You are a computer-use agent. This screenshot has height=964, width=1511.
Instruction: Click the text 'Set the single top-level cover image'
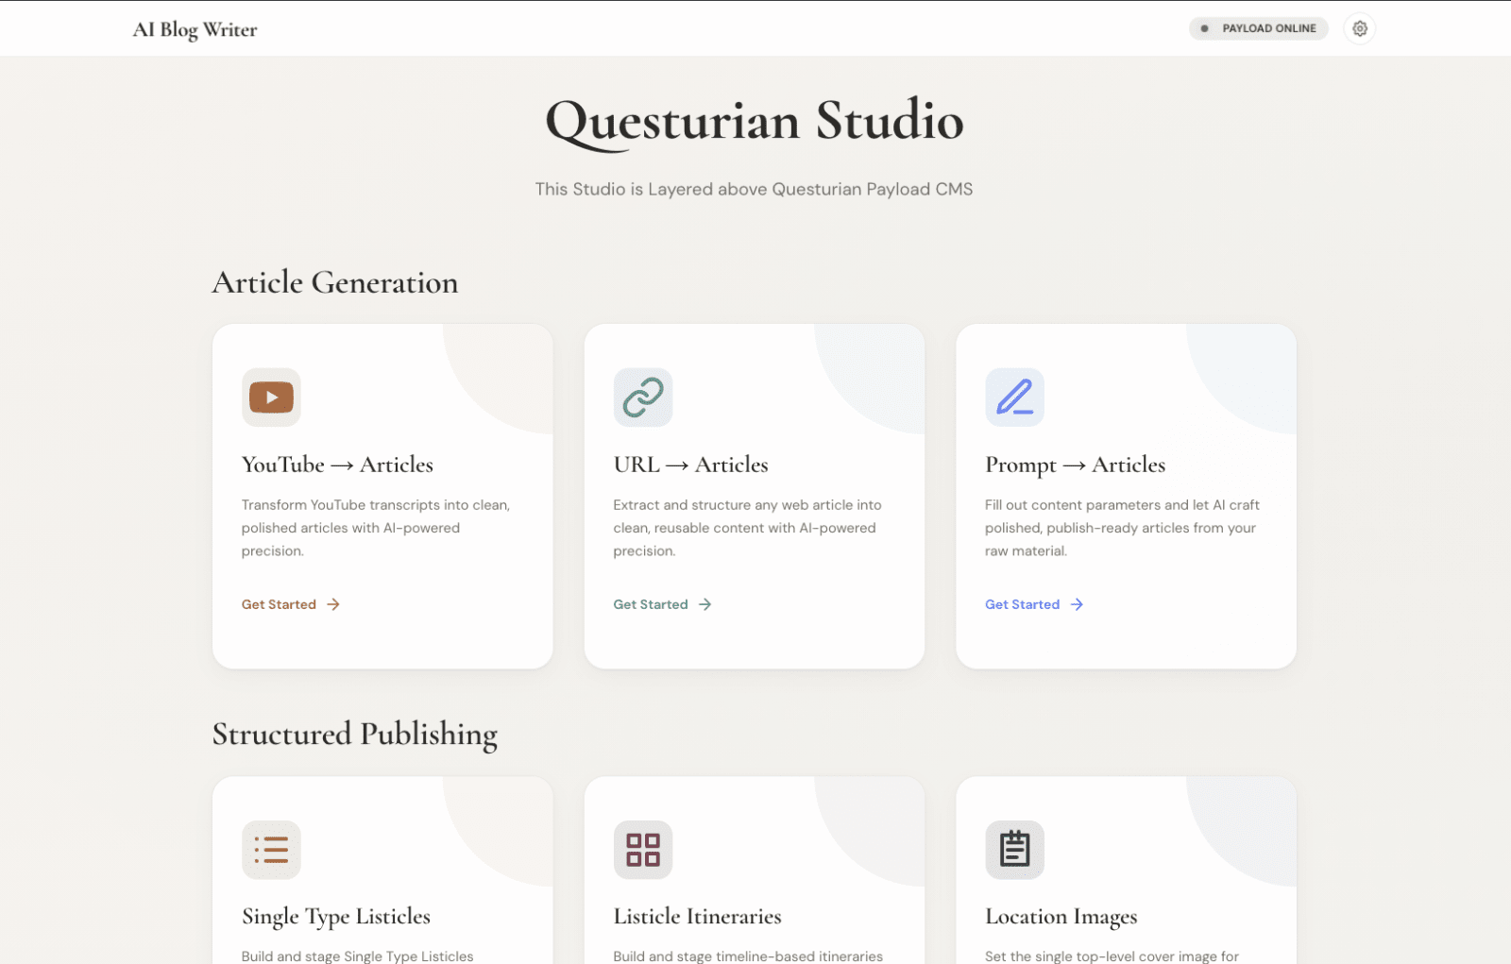[x=1112, y=956]
